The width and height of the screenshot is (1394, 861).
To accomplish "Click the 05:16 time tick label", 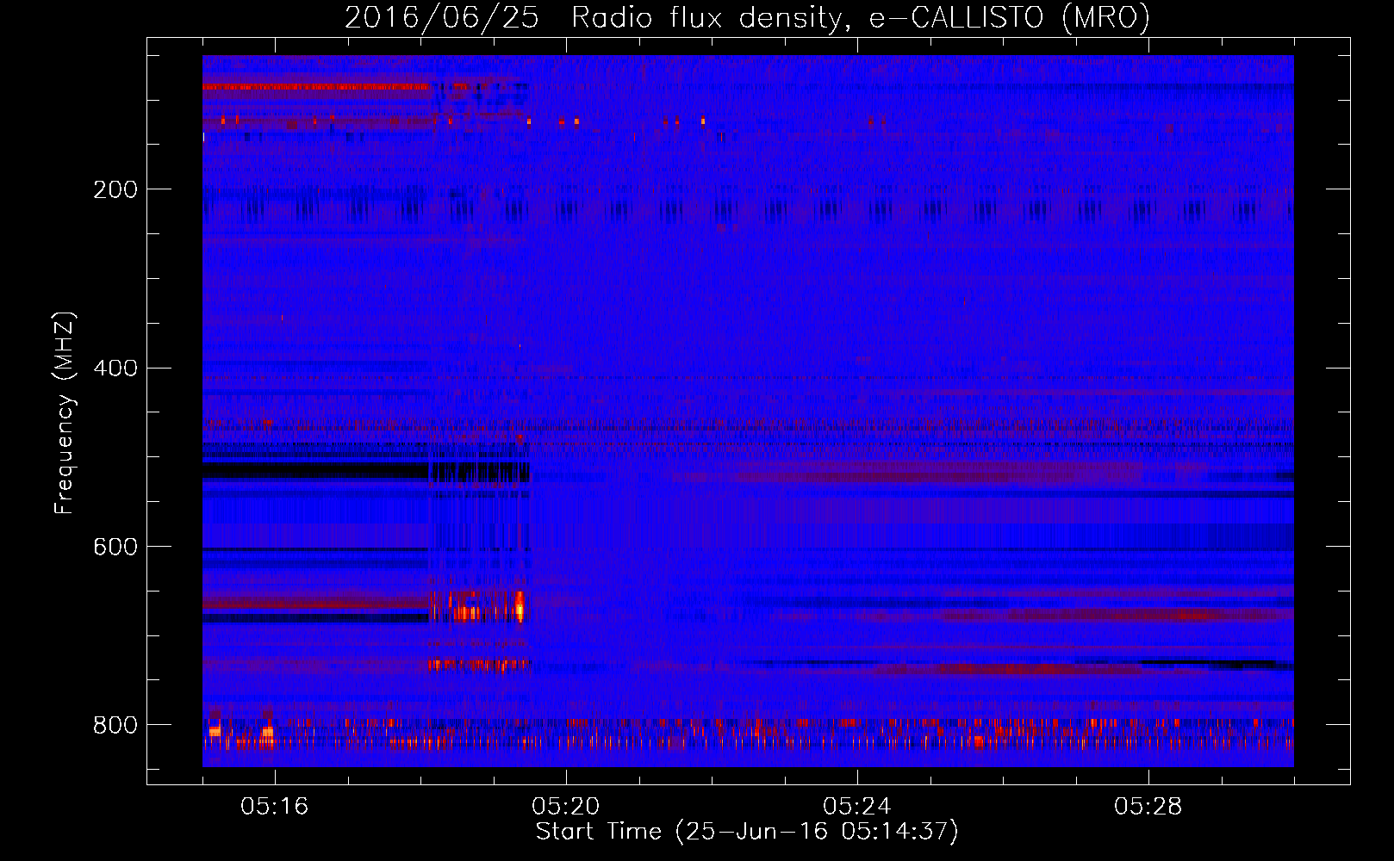I will click(275, 807).
